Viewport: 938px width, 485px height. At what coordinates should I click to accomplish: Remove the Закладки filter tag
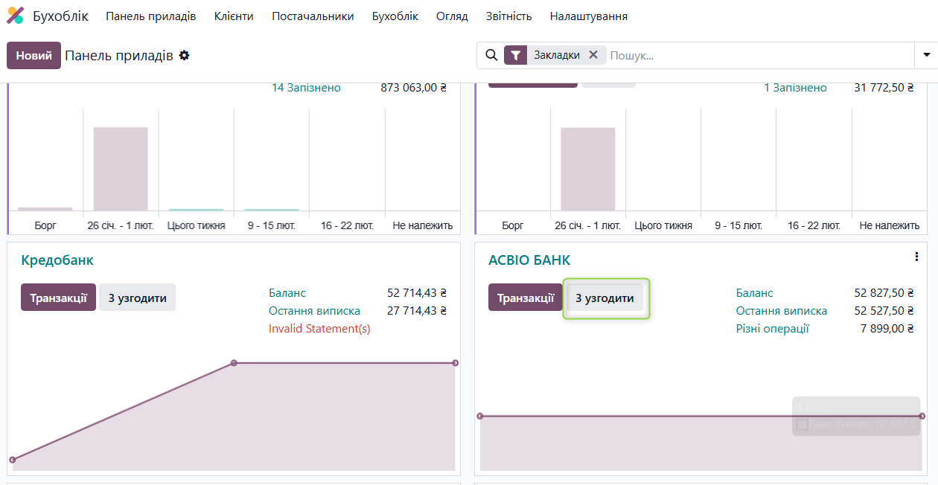(x=593, y=54)
